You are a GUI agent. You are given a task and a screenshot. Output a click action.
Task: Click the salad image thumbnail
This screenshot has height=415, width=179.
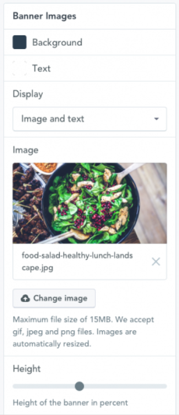[90, 203]
